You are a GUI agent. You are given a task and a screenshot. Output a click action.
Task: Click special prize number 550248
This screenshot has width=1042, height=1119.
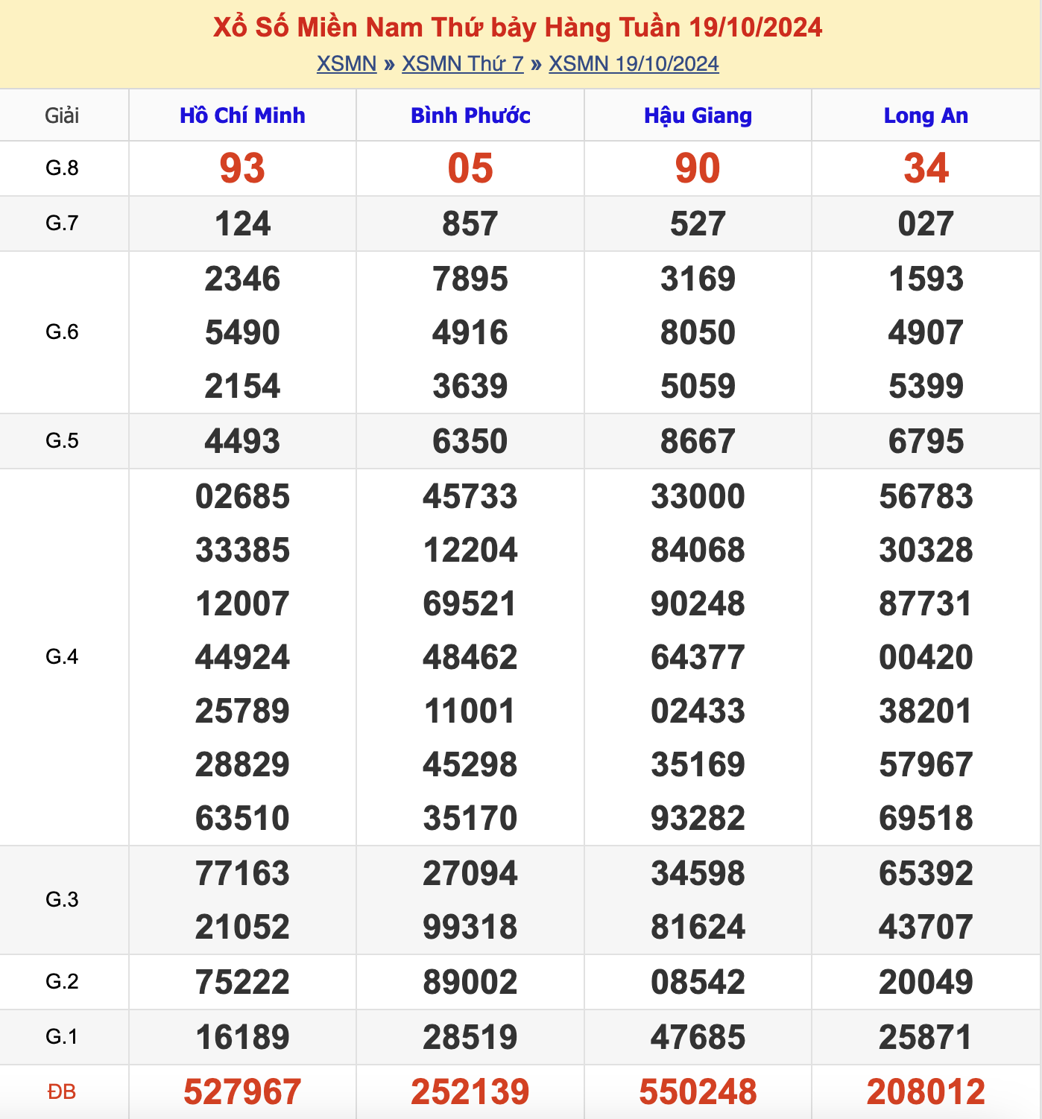698,1092
